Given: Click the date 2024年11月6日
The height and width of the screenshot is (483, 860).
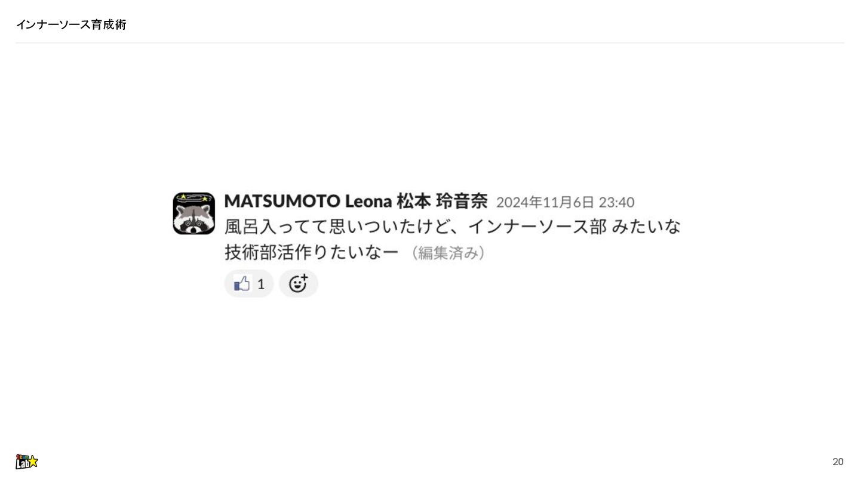Looking at the screenshot, I should [545, 203].
